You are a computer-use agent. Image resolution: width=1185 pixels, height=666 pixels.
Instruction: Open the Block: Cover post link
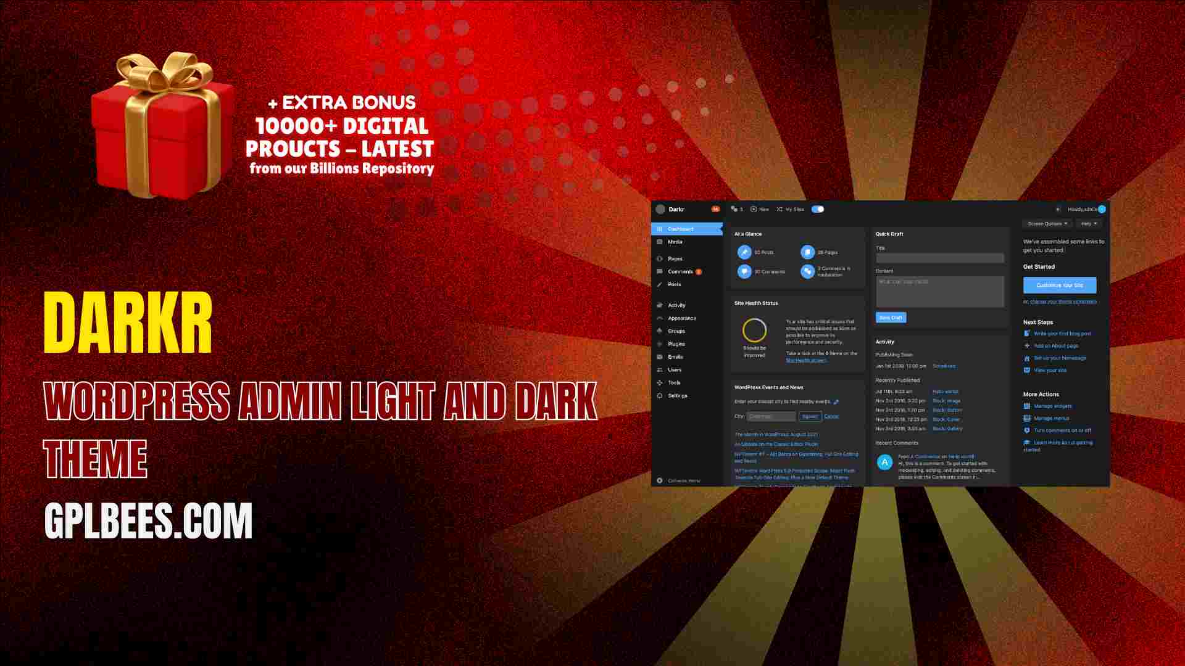tap(946, 419)
